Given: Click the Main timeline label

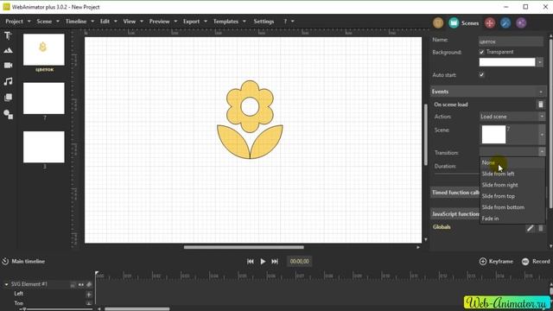Looking at the screenshot, I should [29, 261].
